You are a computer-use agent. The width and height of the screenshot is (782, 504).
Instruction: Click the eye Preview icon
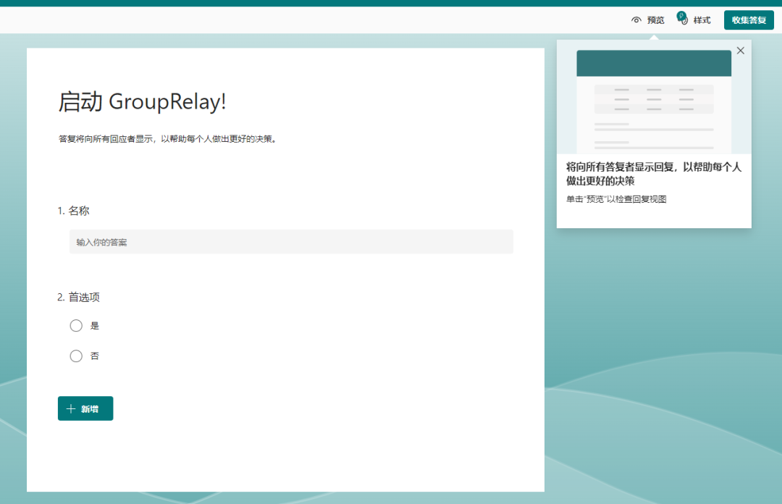tap(636, 20)
